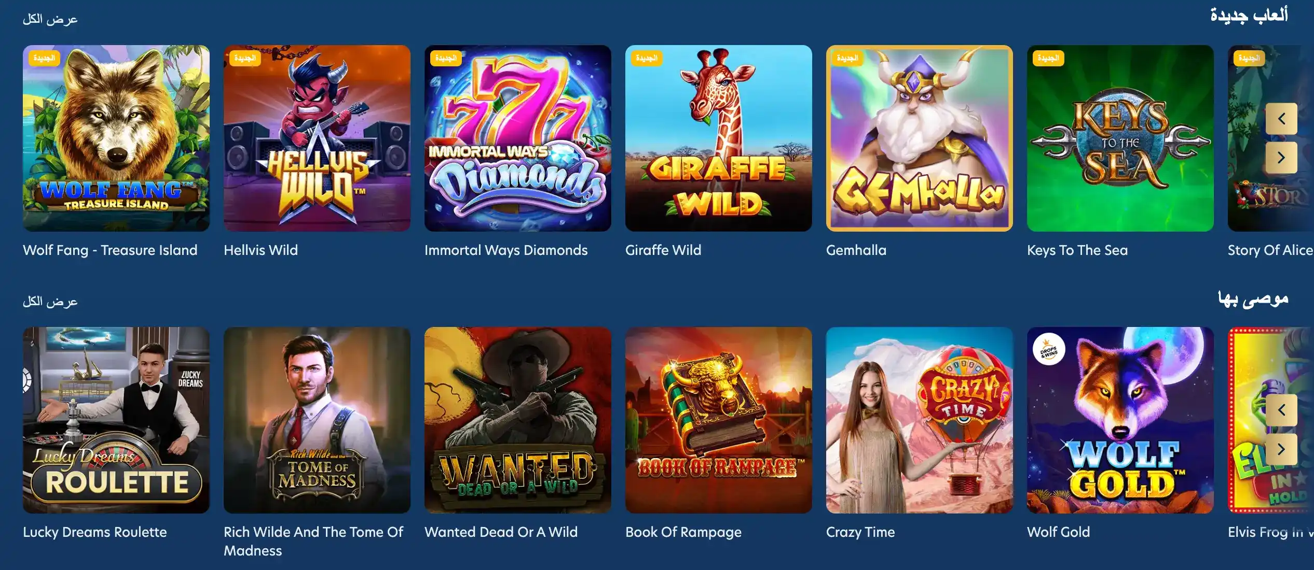Click the recommended row next arrow
Image resolution: width=1314 pixels, height=570 pixels.
pyautogui.click(x=1281, y=449)
